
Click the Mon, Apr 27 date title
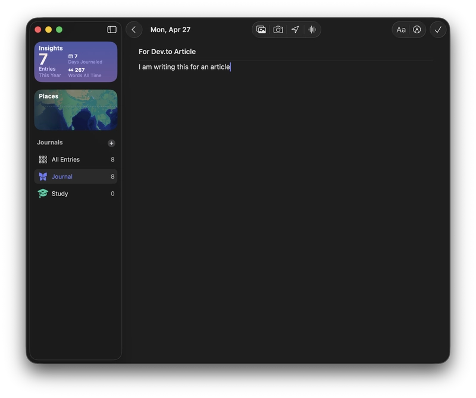[170, 30]
